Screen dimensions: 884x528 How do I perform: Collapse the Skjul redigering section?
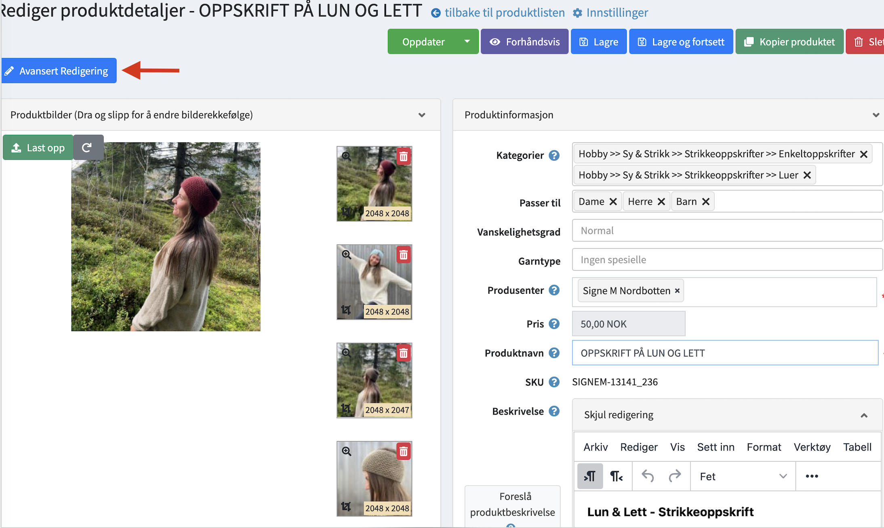[864, 415]
